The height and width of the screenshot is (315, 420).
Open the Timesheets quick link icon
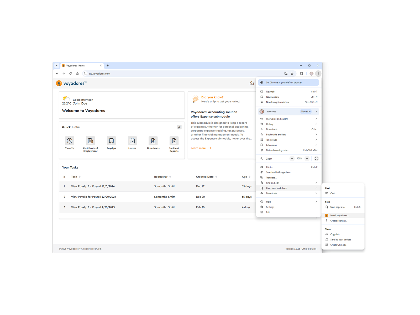click(153, 141)
